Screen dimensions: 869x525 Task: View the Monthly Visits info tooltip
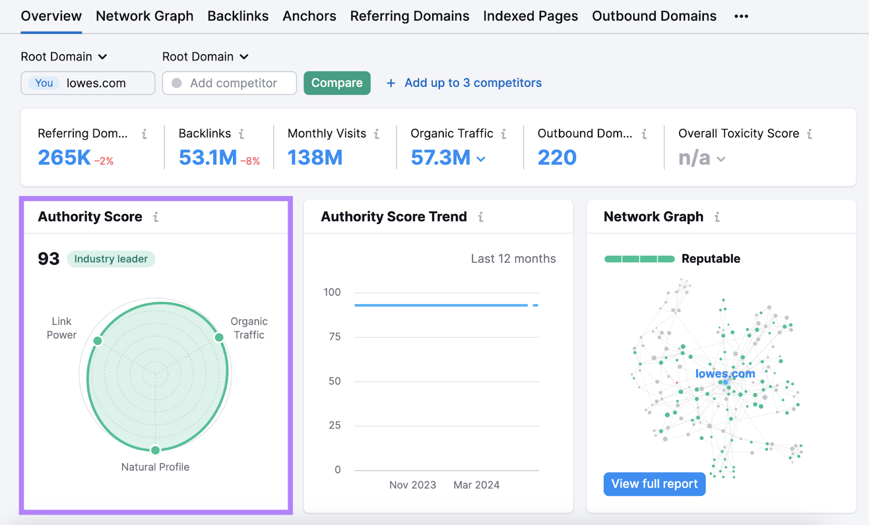[377, 133]
